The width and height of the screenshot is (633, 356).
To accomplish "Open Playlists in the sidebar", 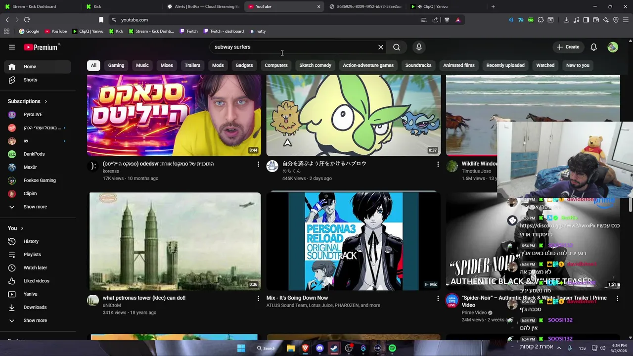I will tap(38, 255).
